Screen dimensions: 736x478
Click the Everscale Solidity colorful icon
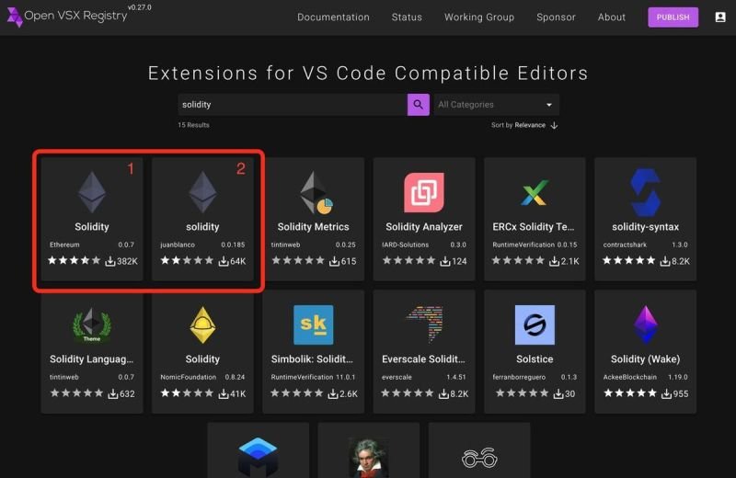425,324
